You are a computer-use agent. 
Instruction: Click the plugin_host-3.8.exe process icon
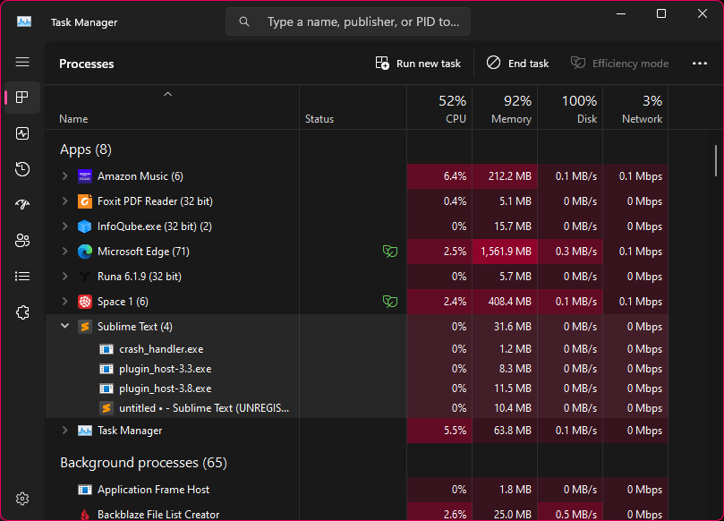(106, 389)
